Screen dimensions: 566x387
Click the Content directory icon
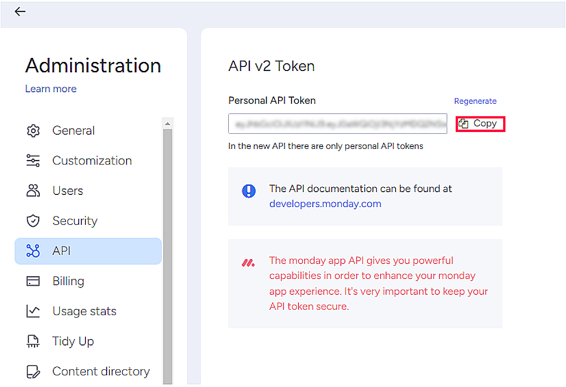33,372
